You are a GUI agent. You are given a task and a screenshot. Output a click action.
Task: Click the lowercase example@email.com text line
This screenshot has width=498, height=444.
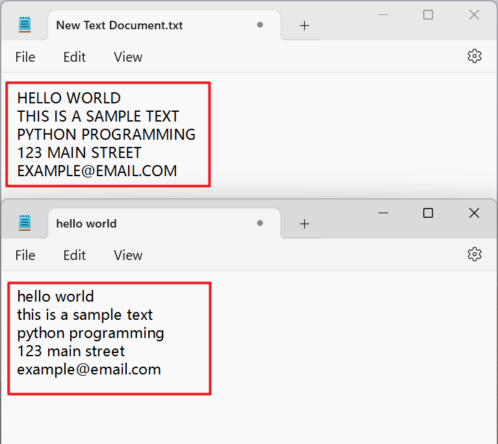coord(88,370)
